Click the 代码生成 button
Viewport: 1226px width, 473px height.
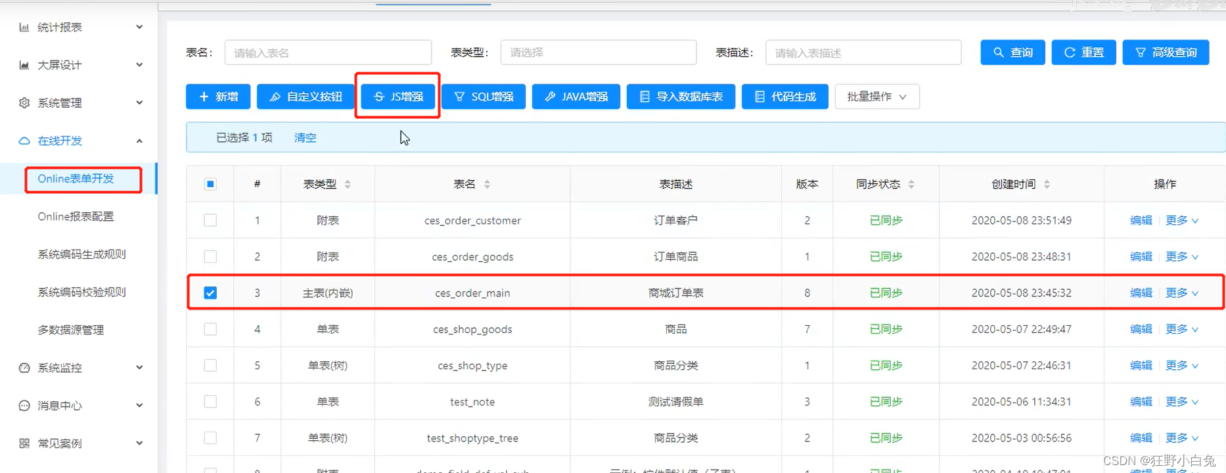click(x=785, y=97)
